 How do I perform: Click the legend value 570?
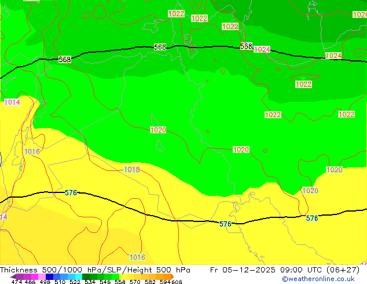point(135,282)
